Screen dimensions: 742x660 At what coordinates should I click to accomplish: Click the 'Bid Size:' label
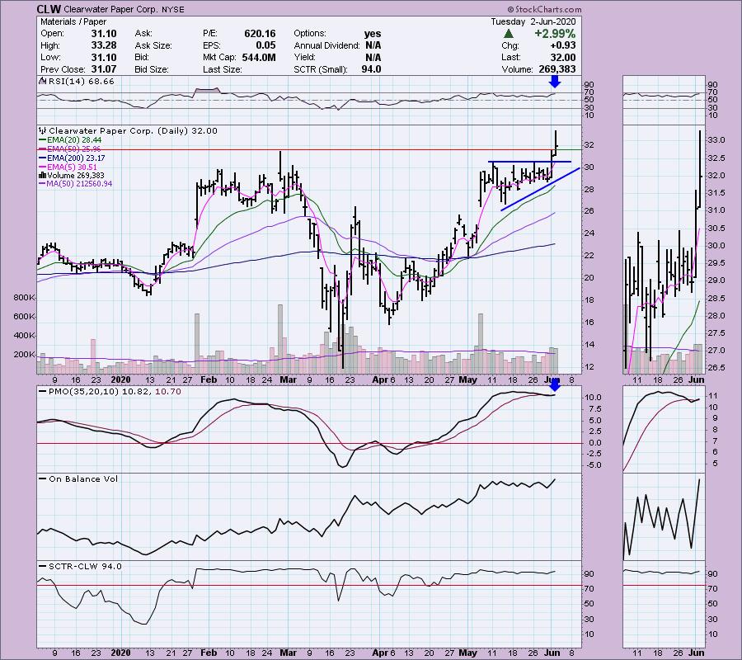(x=152, y=69)
